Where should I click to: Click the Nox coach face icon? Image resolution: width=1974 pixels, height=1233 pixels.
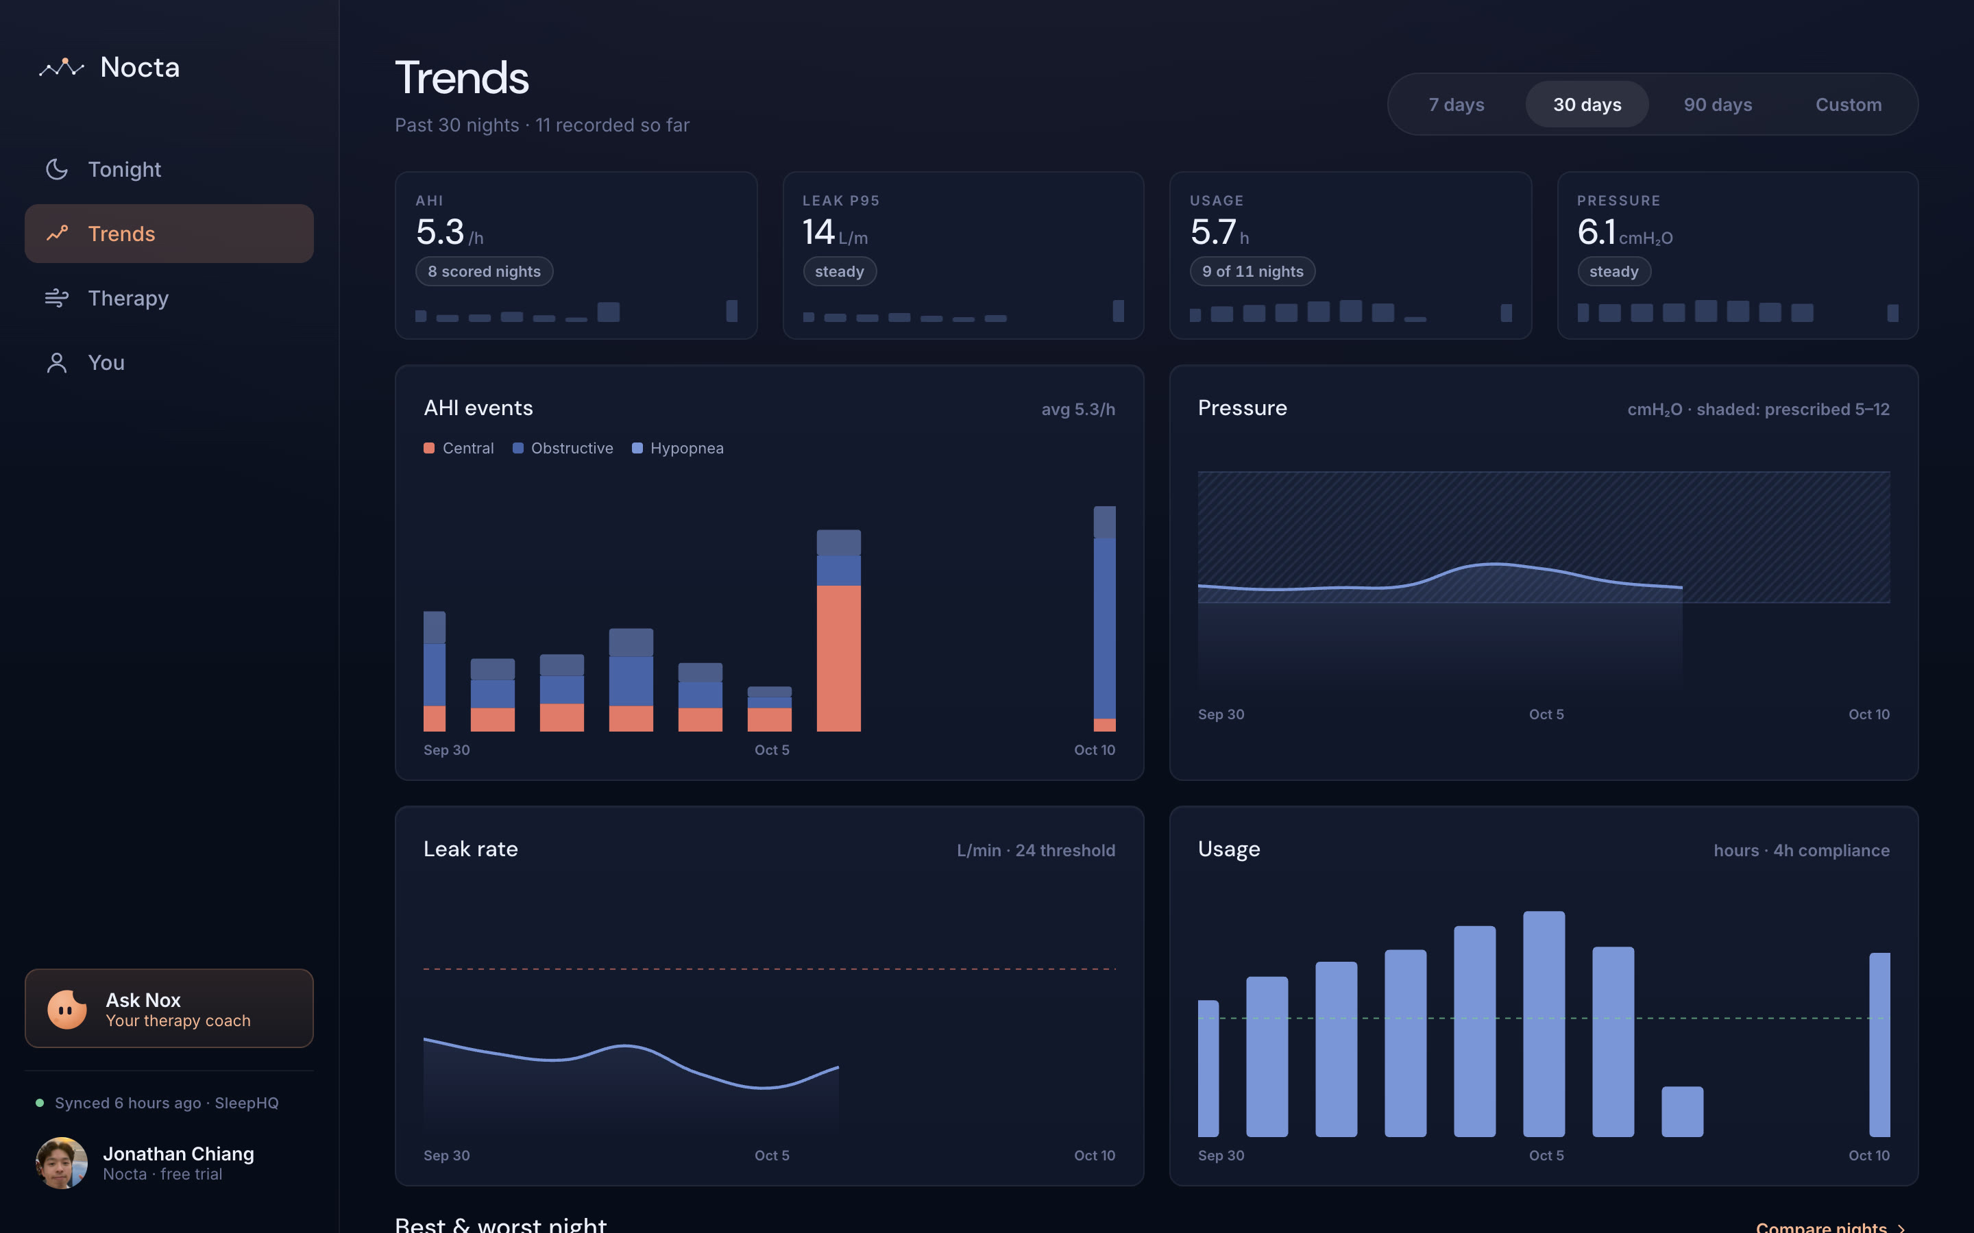(x=67, y=1009)
